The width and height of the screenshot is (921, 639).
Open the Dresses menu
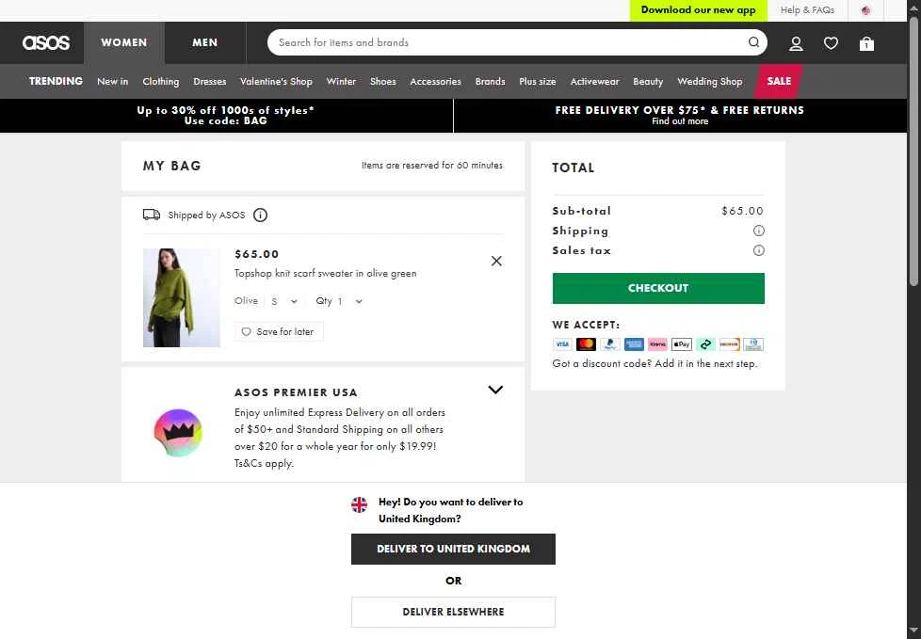[210, 82]
